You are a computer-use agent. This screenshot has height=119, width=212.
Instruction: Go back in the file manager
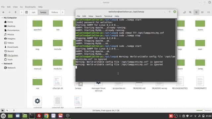tap(4, 12)
